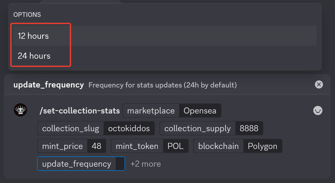Select the marketplace parameter label
The width and height of the screenshot is (335, 183).
(151, 111)
